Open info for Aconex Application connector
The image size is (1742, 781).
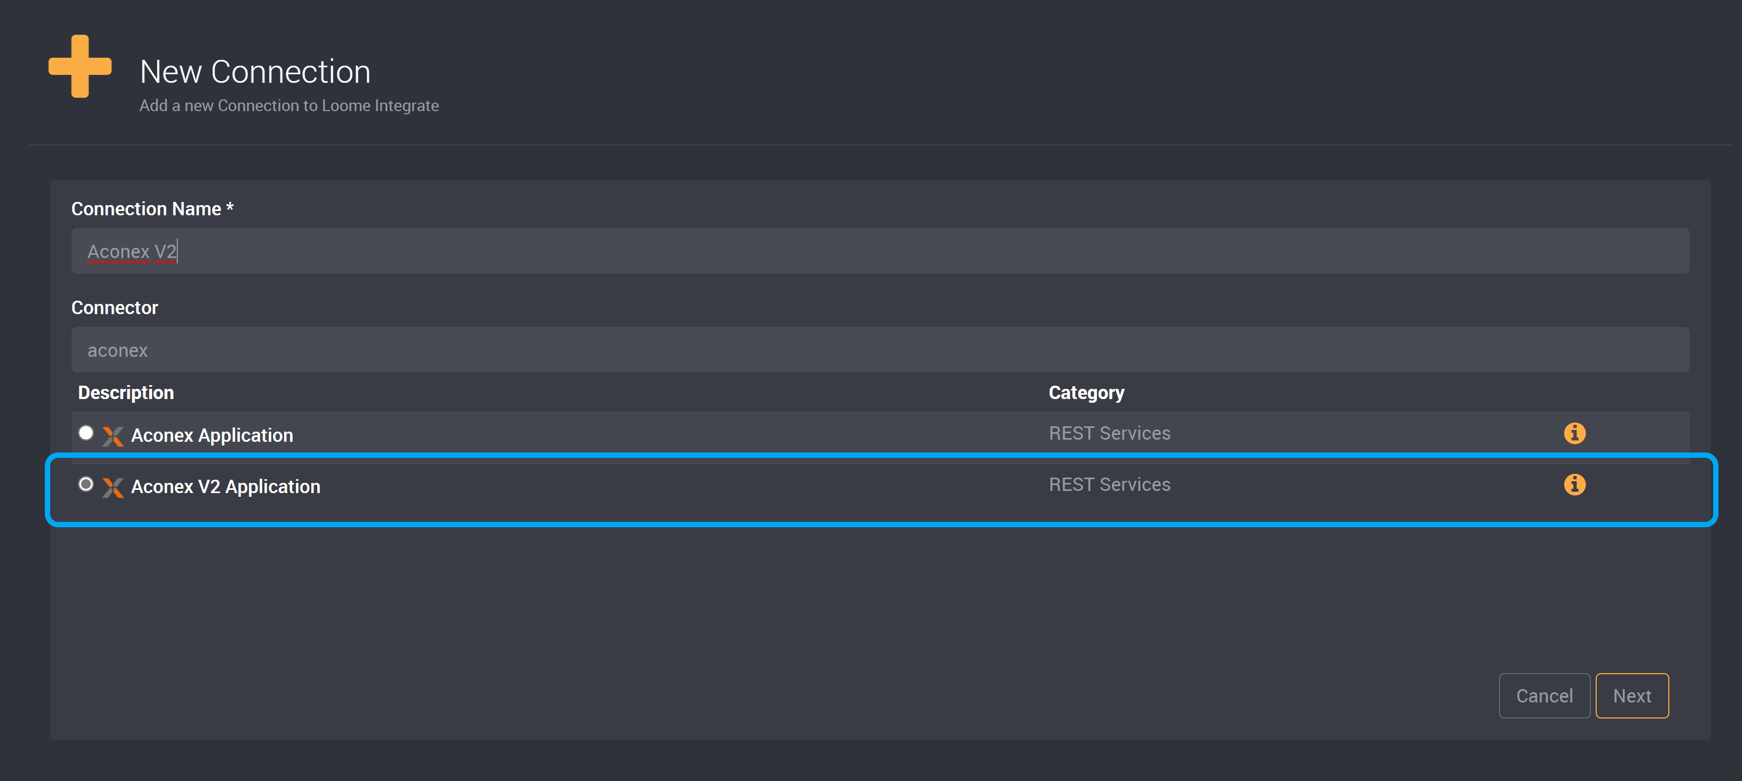click(1574, 433)
